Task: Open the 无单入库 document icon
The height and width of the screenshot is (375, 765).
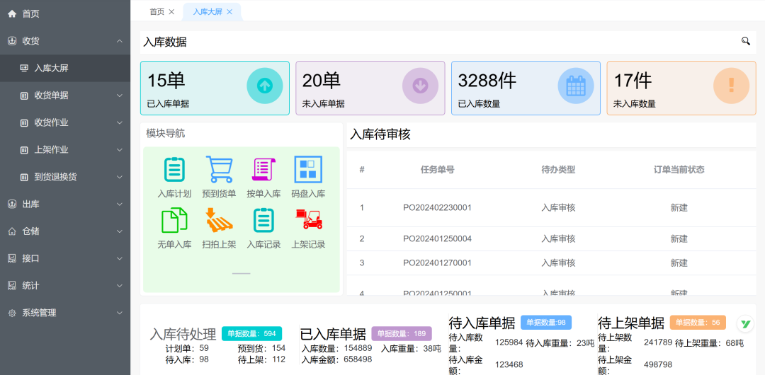Action: (174, 220)
